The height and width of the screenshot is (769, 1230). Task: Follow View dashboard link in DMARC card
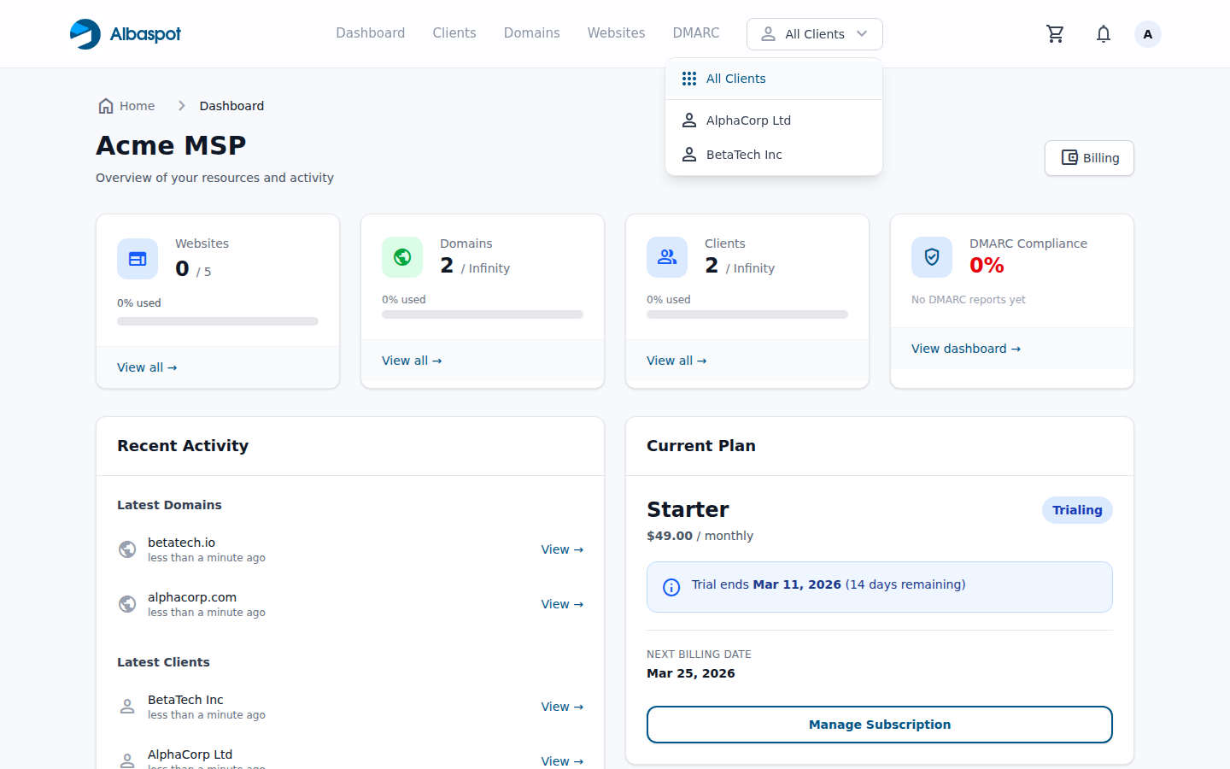click(x=965, y=349)
